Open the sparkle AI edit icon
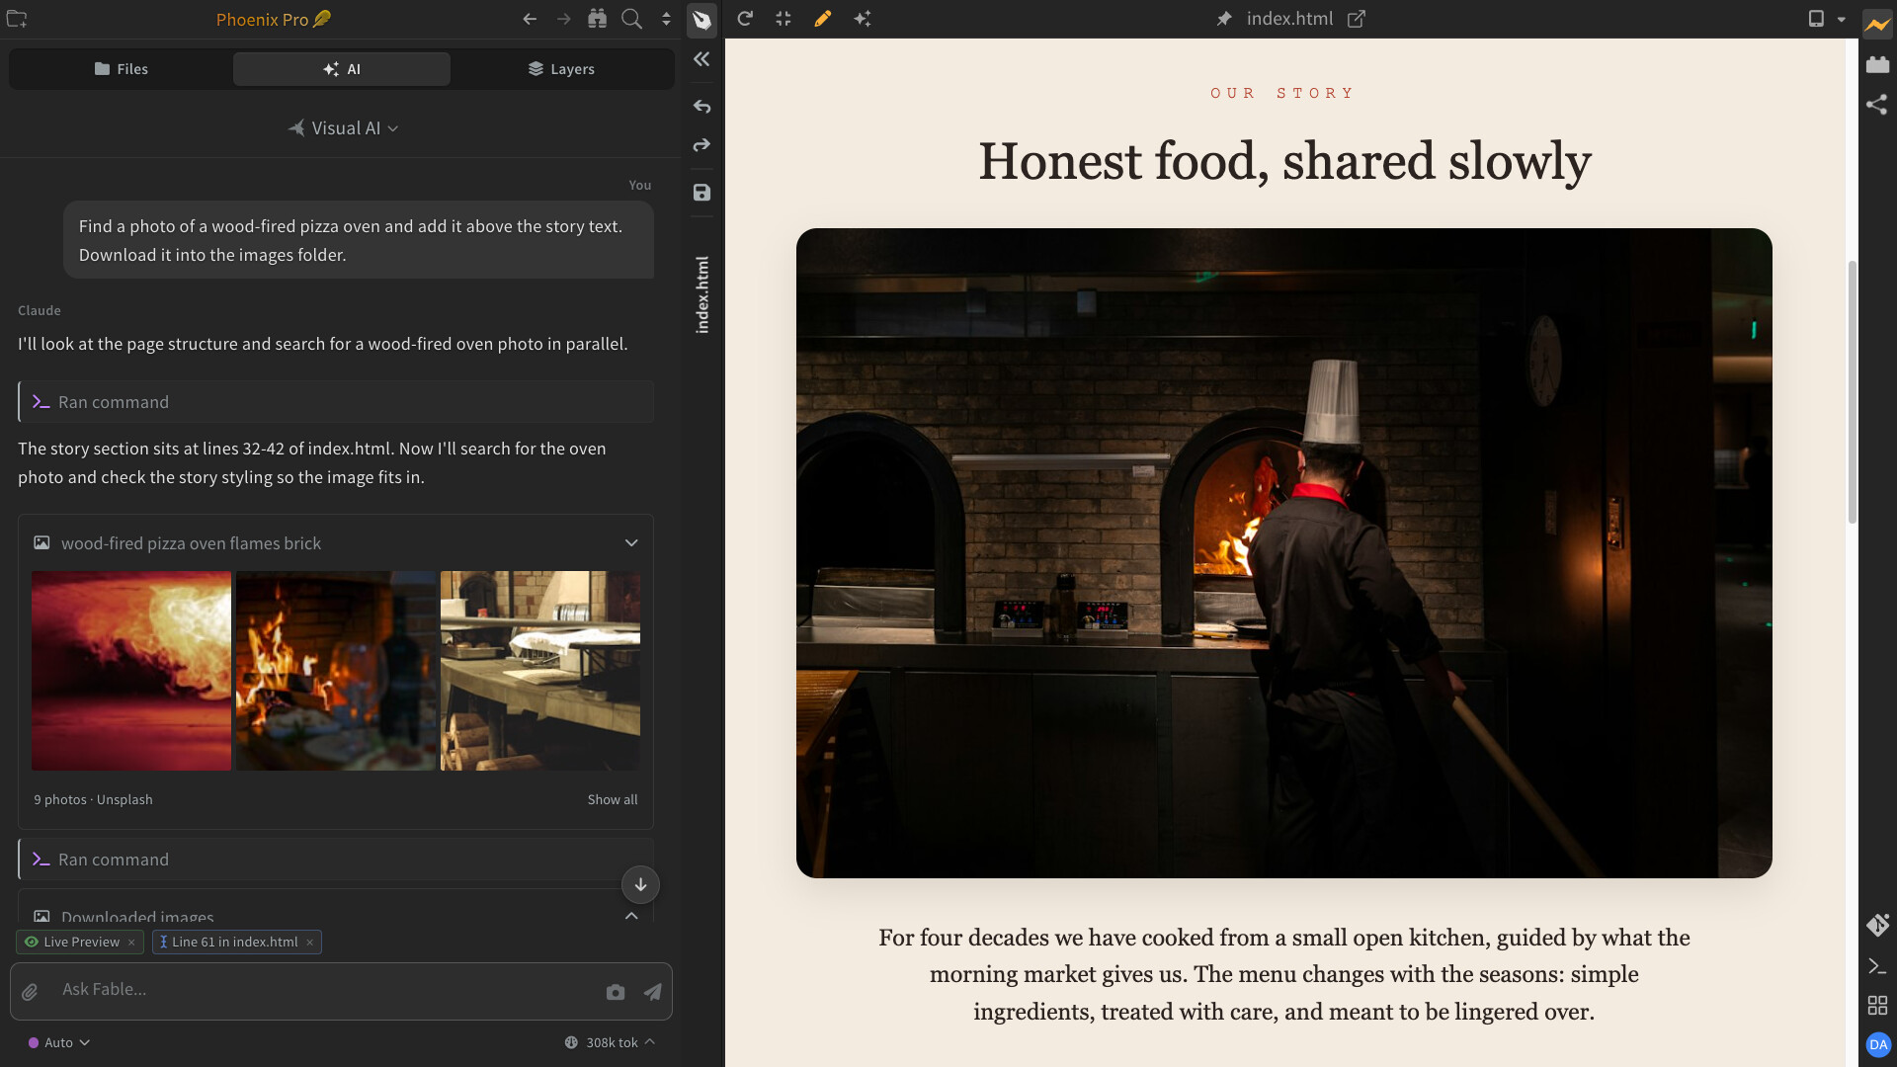The image size is (1897, 1067). (863, 19)
